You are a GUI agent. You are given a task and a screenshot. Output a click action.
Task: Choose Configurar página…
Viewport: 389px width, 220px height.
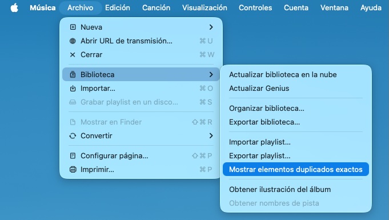[x=141, y=155]
